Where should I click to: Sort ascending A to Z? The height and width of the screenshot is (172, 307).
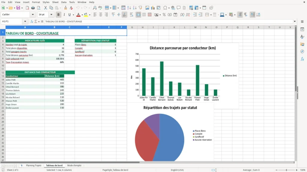129,8
